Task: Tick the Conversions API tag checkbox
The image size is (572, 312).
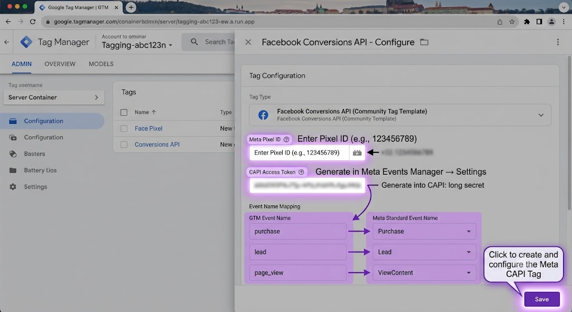Action: [x=124, y=145]
